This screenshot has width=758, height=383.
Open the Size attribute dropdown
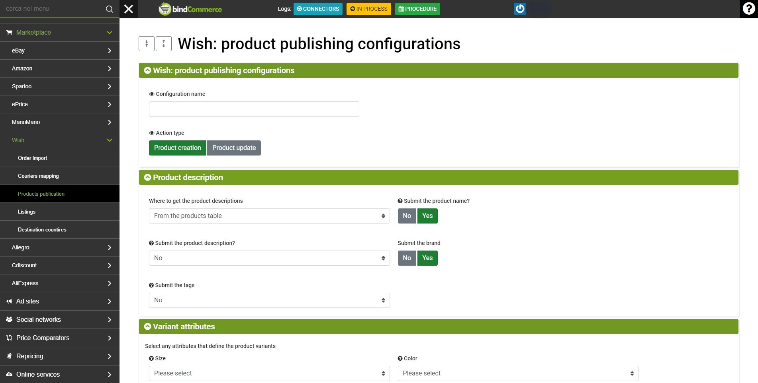[269, 373]
